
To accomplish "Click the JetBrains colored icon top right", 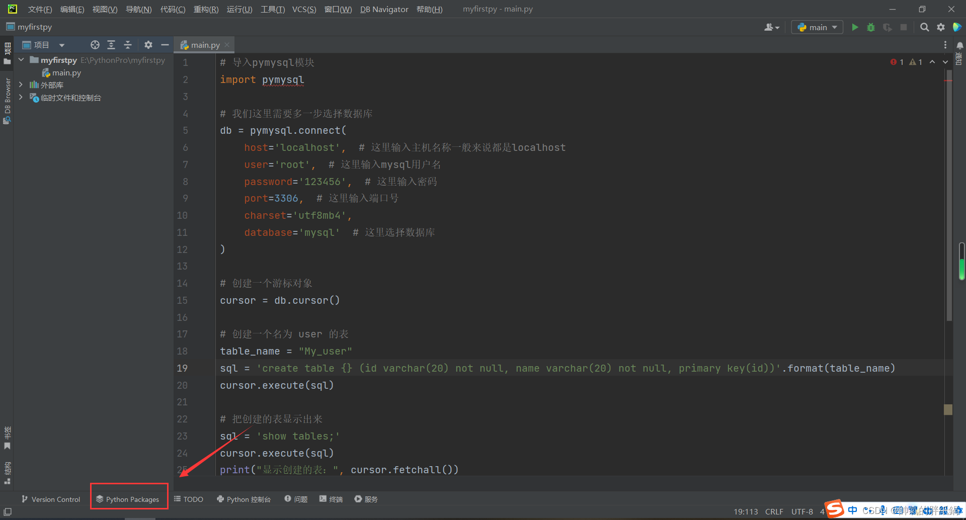I will [x=957, y=27].
